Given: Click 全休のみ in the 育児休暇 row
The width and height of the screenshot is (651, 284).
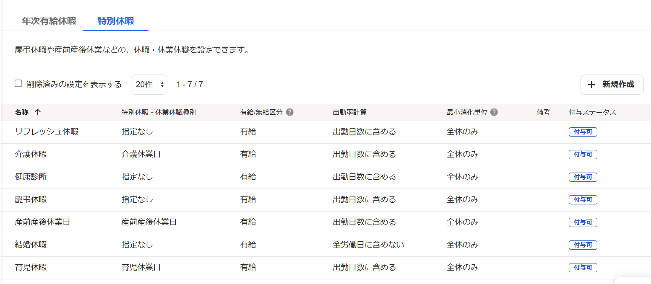Looking at the screenshot, I should 463,267.
